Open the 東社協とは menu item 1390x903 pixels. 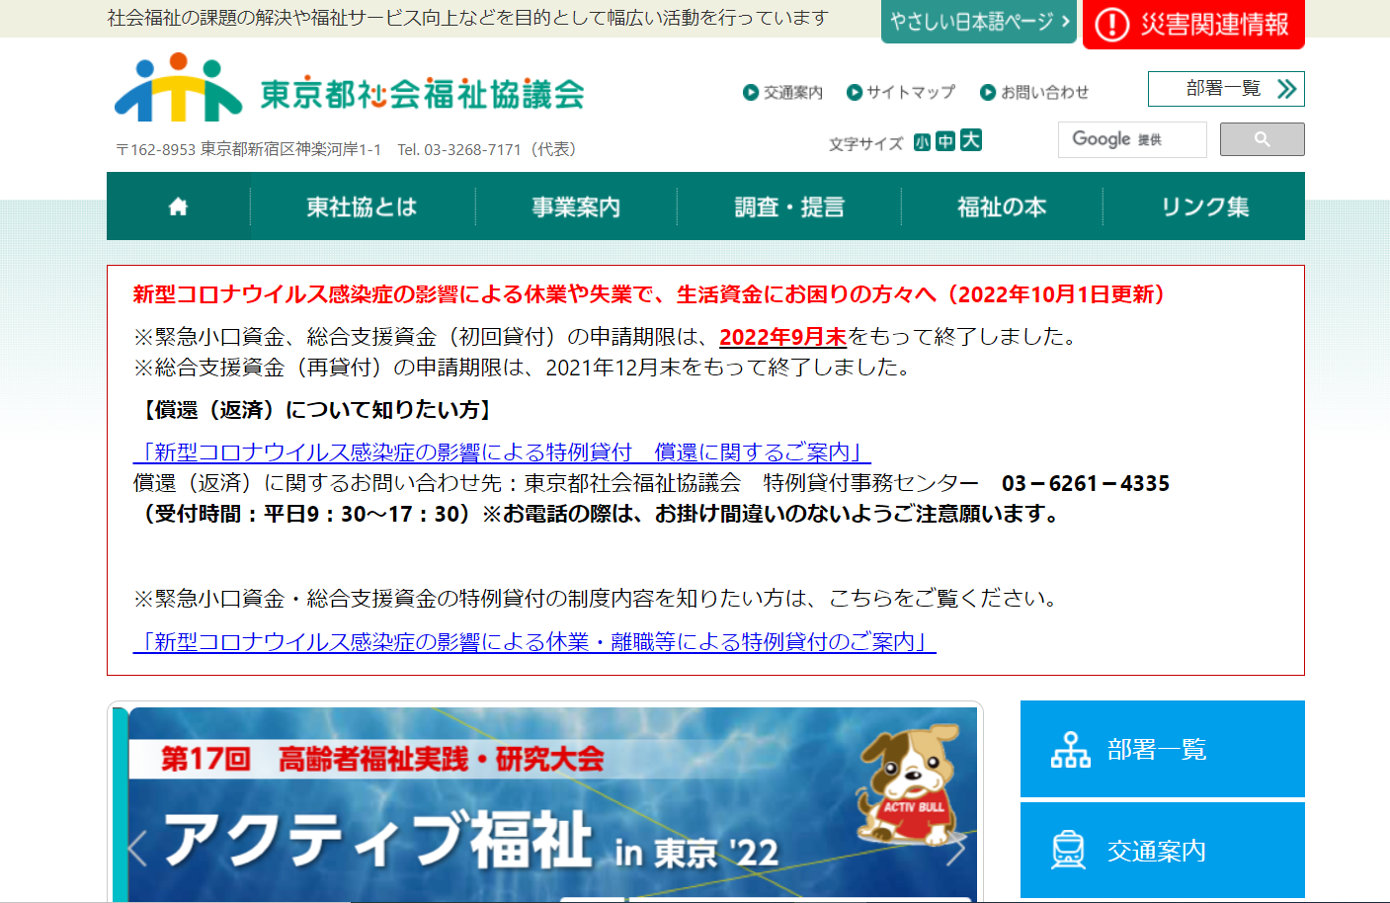(x=362, y=206)
